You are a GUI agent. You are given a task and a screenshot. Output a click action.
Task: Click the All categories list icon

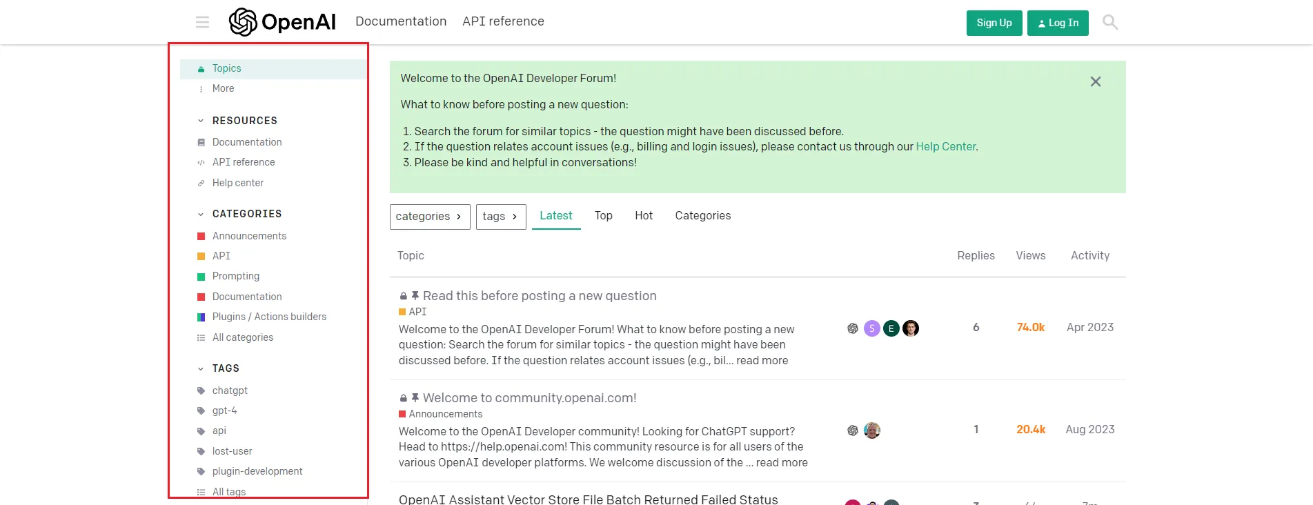tap(201, 337)
